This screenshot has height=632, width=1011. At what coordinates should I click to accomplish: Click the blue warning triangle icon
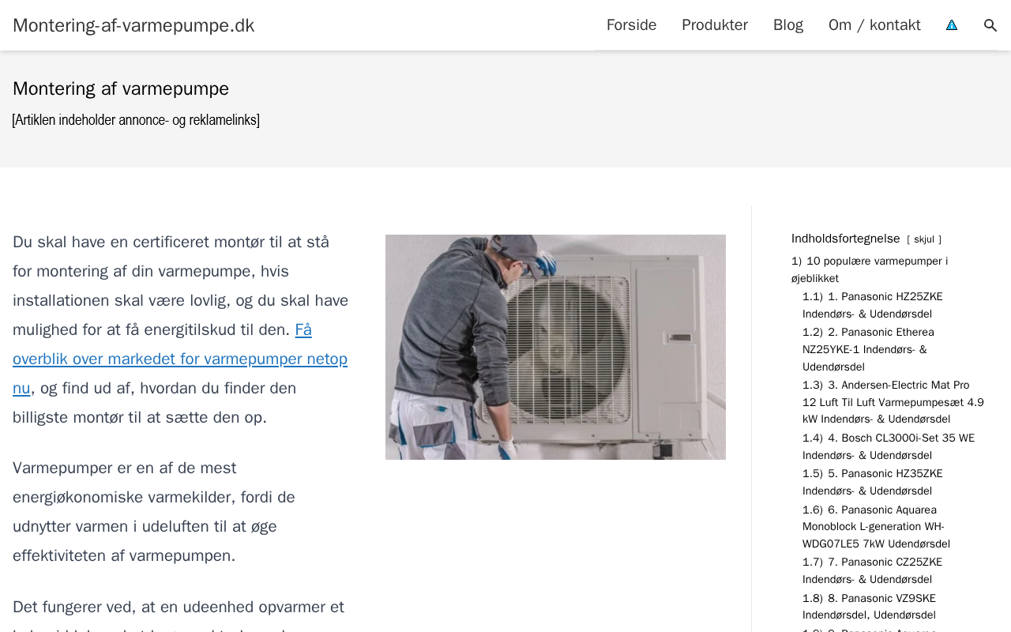(x=952, y=25)
